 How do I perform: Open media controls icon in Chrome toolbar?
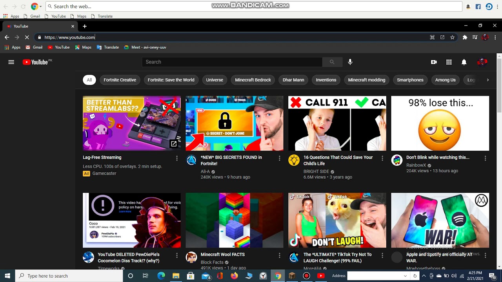(x=475, y=37)
